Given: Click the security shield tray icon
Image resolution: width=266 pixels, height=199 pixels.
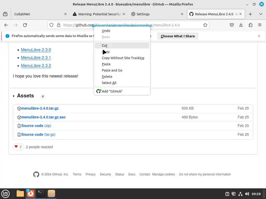Looking at the screenshot, I should click(234, 194).
